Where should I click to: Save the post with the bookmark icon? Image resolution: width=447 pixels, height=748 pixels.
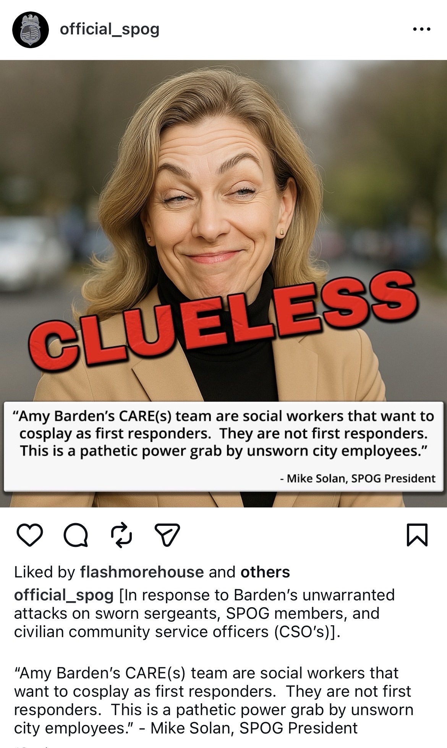pos(417,535)
